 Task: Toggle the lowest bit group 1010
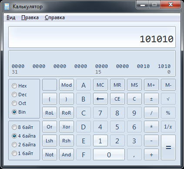(x=164, y=66)
